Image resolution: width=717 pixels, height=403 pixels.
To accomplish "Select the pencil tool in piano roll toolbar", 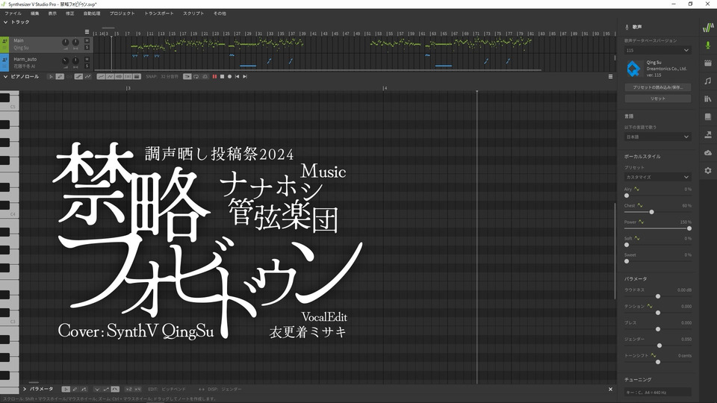I will point(60,77).
